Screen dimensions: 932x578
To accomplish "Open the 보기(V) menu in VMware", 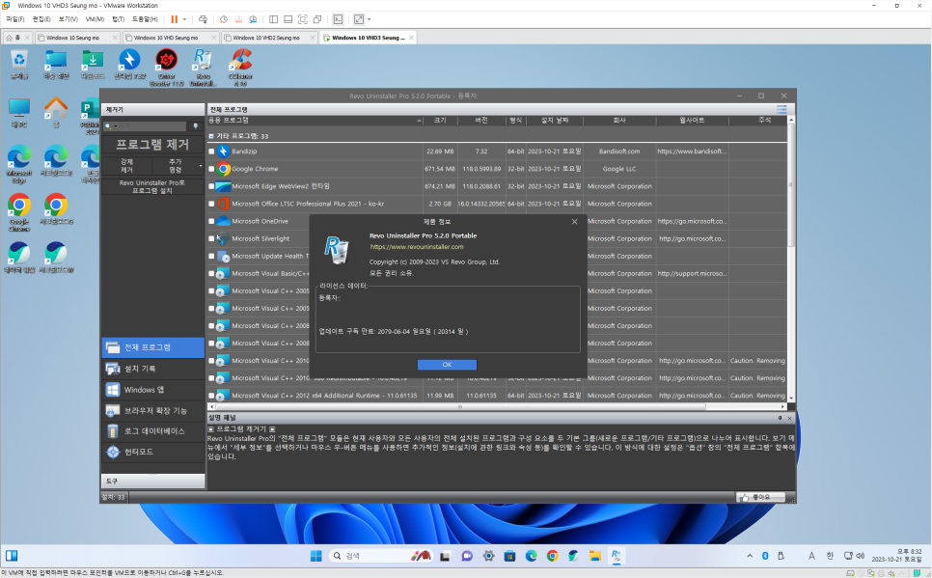I will point(68,19).
